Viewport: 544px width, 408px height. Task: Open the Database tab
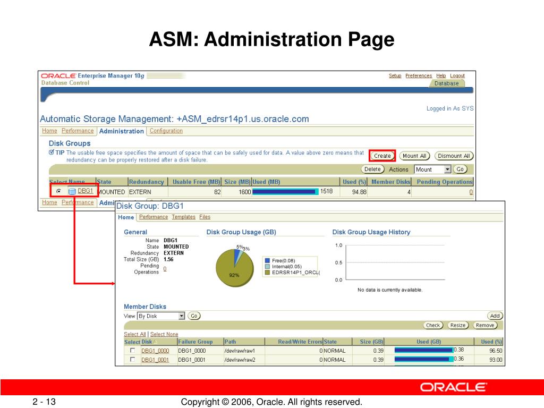pyautogui.click(x=446, y=83)
